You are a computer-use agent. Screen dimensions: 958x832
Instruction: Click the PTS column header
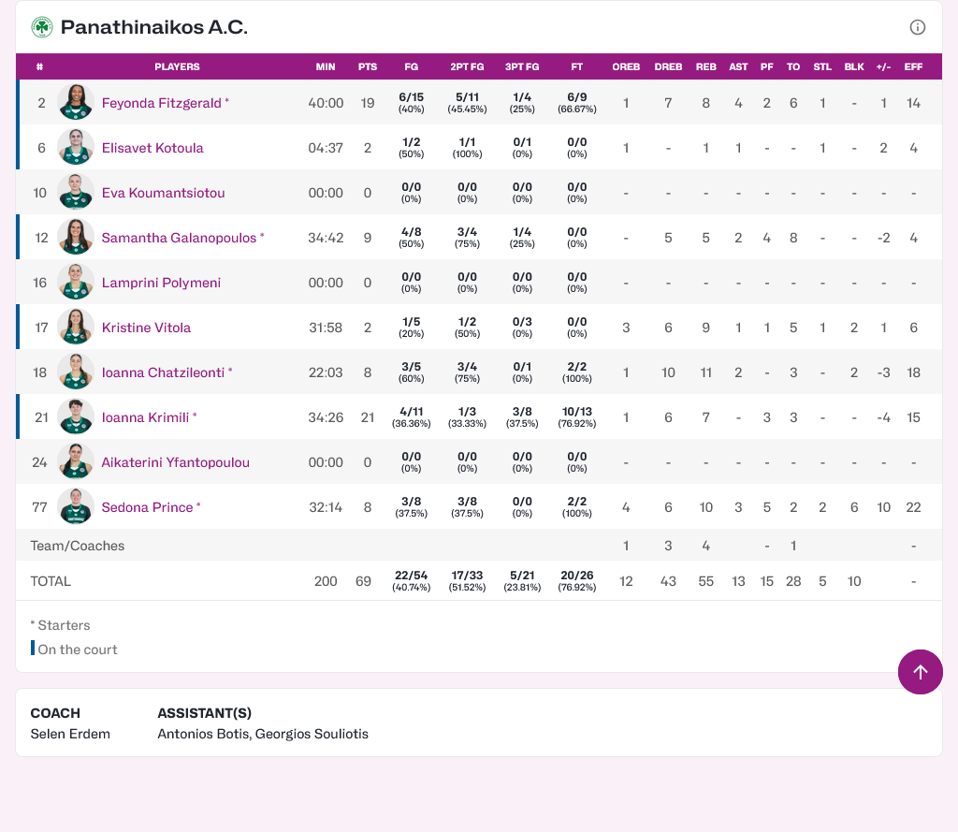point(368,67)
